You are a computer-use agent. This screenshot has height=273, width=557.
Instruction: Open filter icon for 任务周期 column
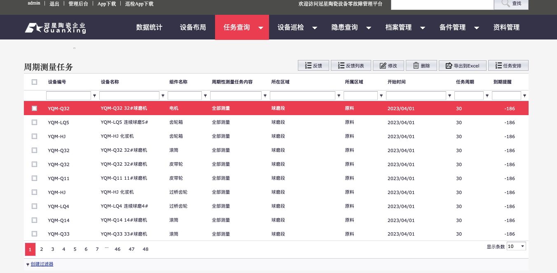(x=487, y=96)
